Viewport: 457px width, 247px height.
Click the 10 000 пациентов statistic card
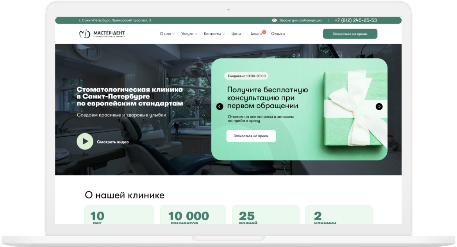193,214
